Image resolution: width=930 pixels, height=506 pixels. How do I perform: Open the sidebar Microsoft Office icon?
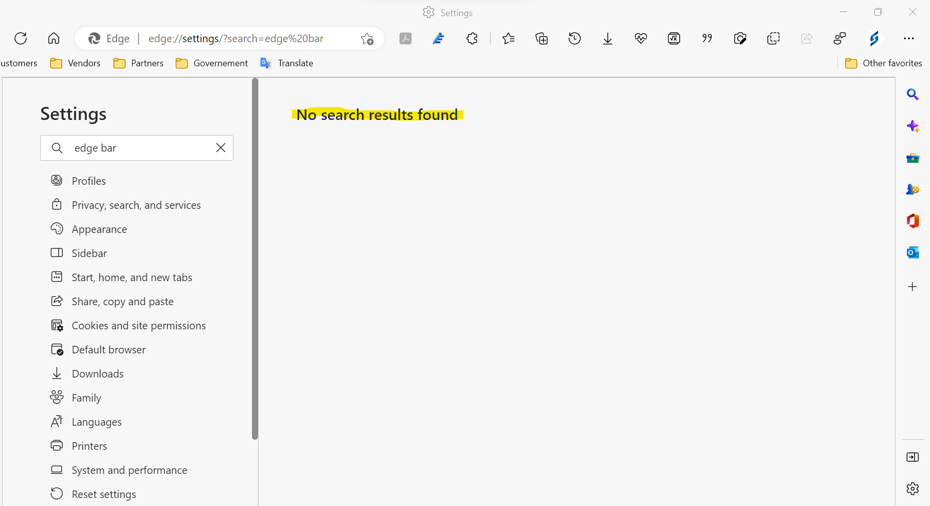[x=913, y=221]
